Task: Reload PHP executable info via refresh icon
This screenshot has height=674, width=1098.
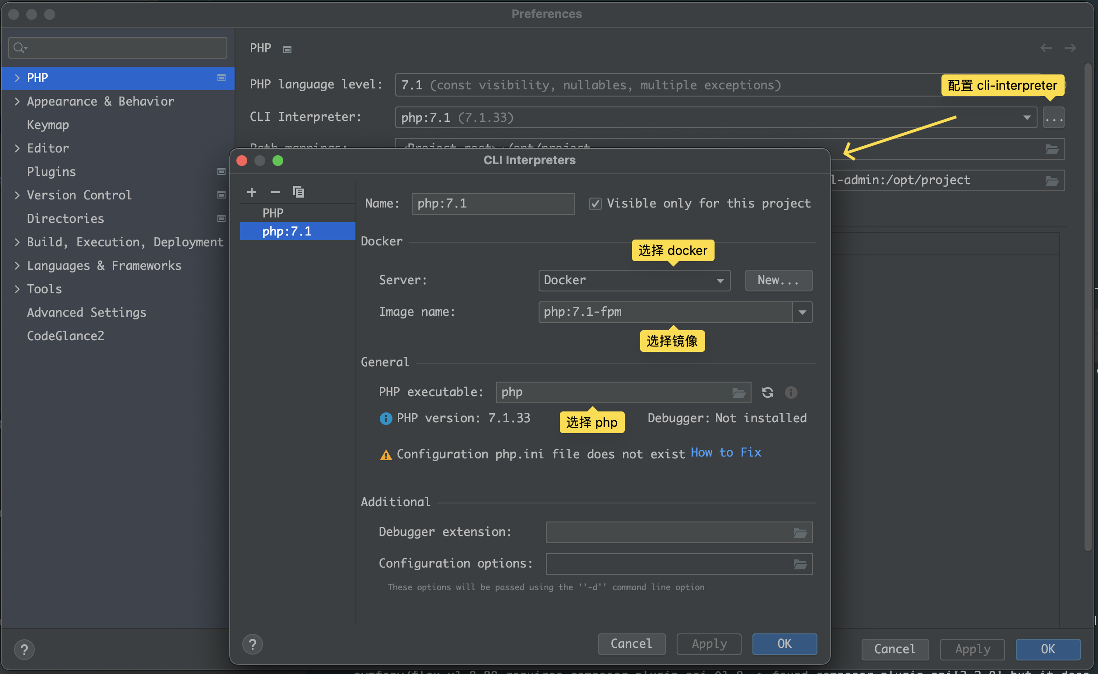Action: coord(767,392)
